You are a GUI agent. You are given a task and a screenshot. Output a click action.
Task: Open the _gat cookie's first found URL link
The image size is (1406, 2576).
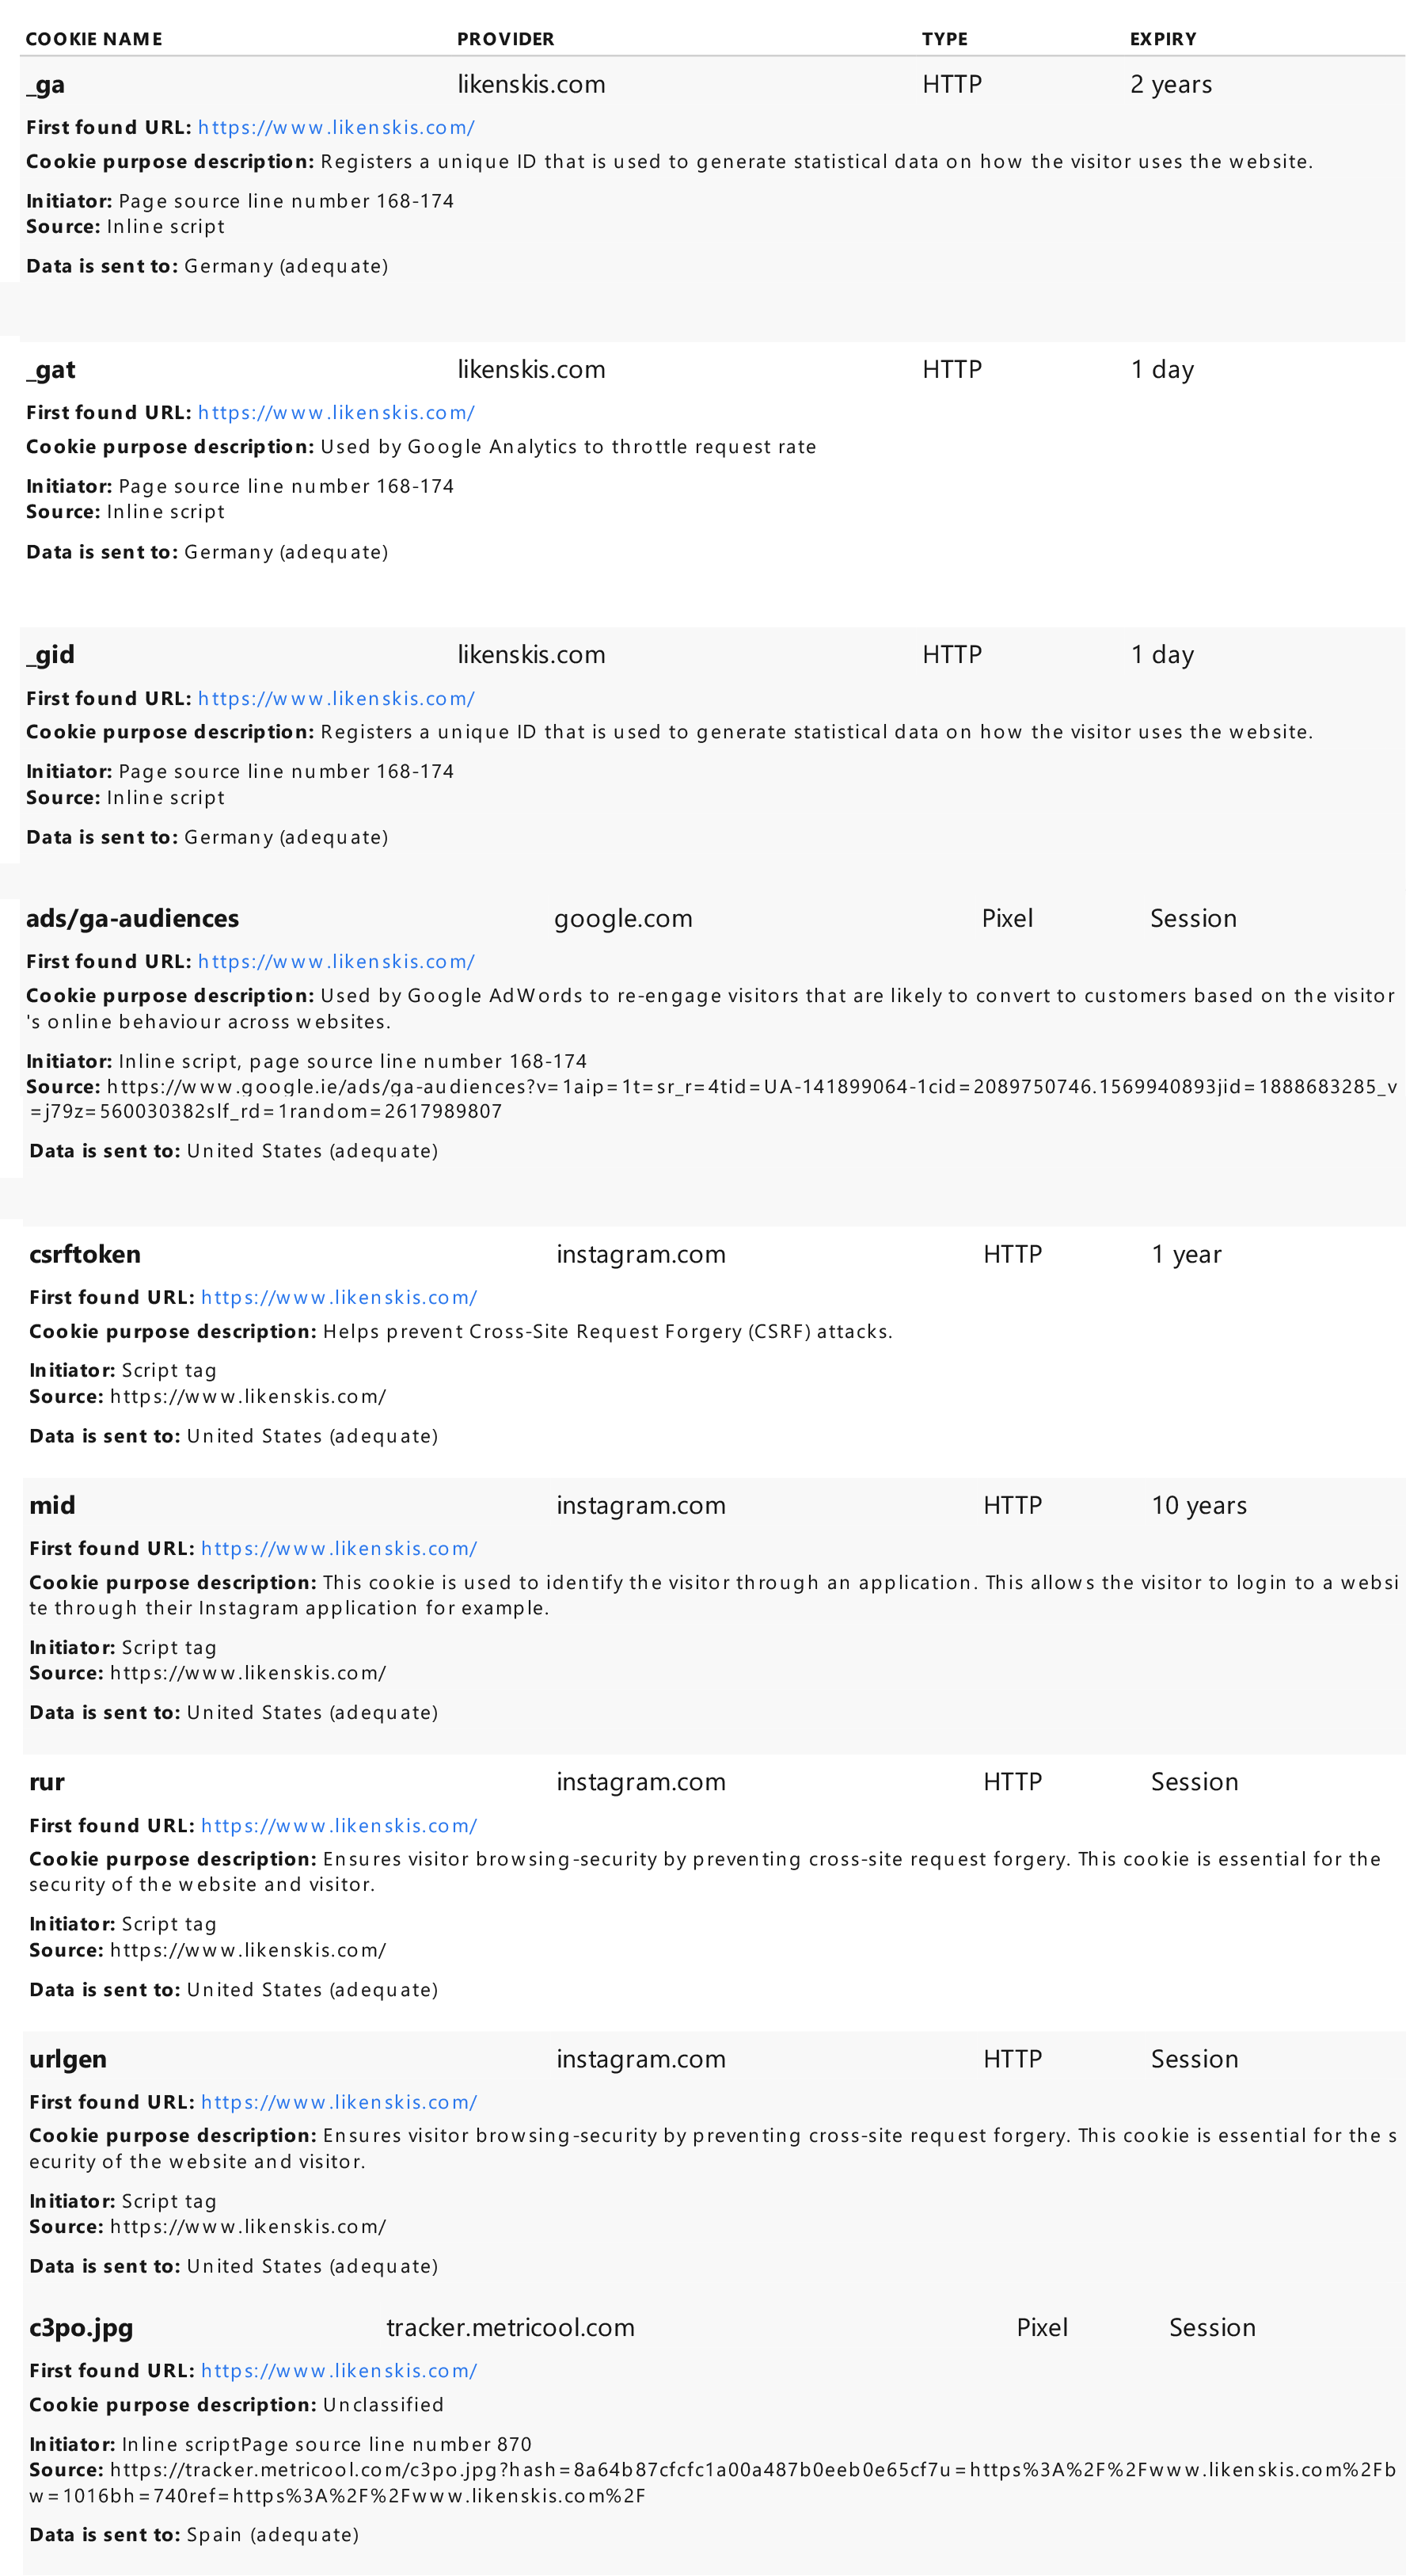(x=336, y=413)
